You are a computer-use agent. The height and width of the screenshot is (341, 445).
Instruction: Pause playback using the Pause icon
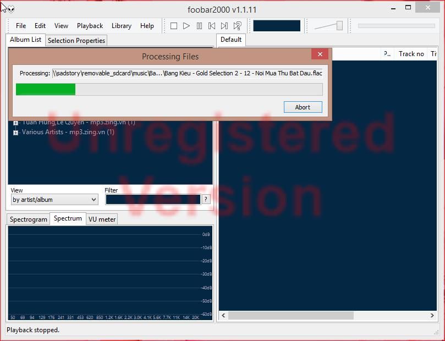tap(199, 26)
